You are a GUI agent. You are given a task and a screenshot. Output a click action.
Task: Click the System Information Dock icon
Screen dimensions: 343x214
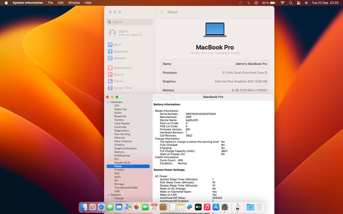point(238,207)
